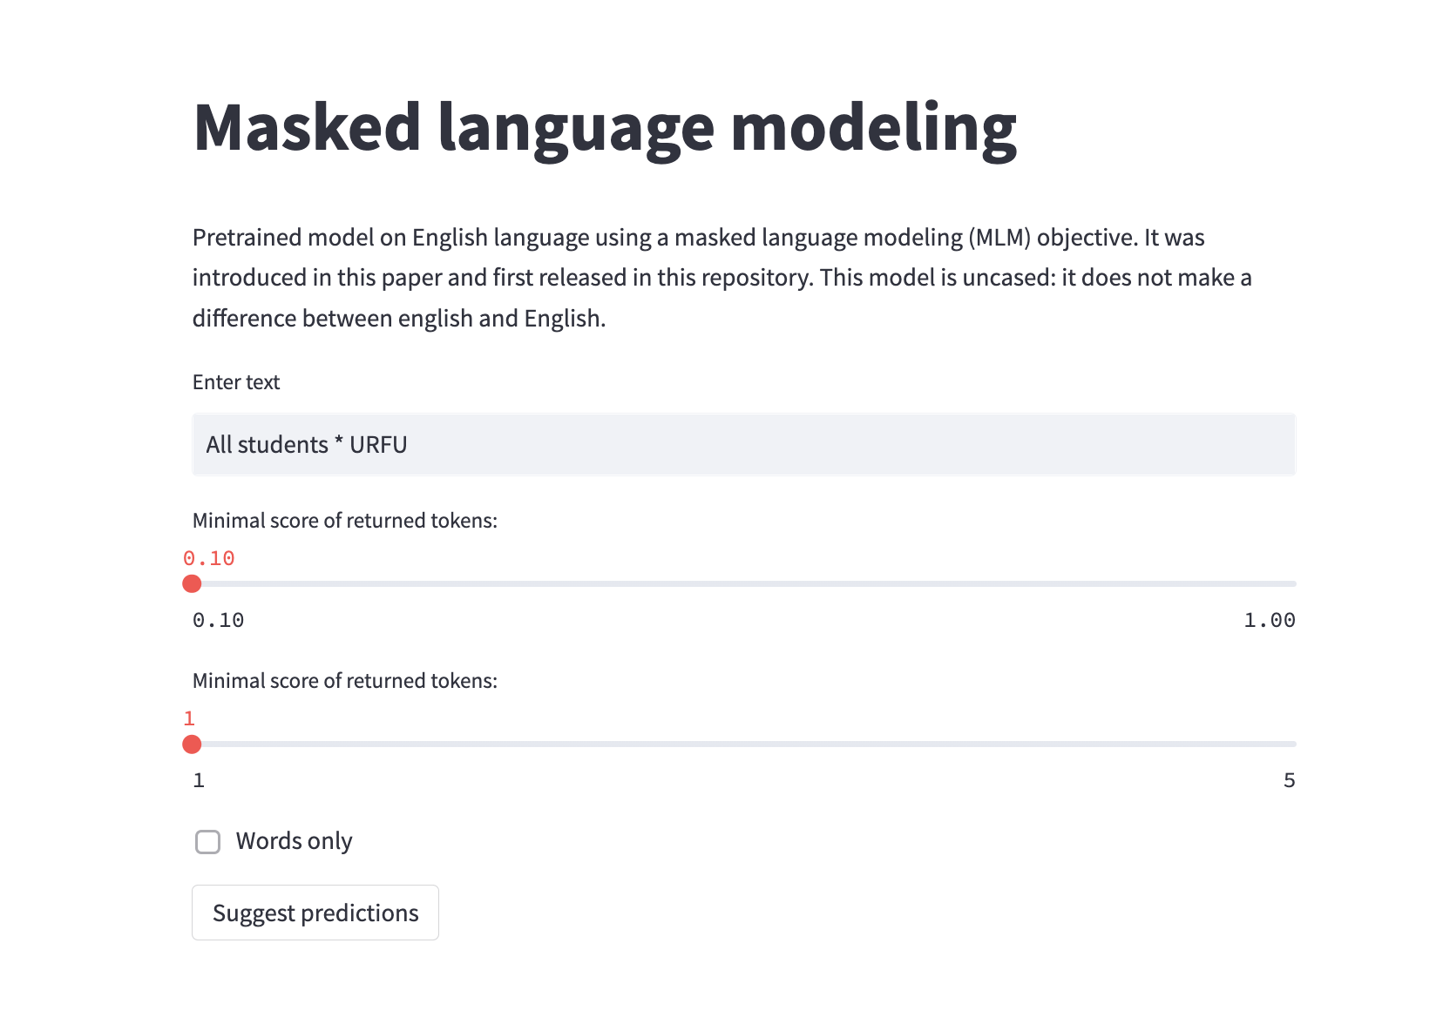Click the 5 maximum label of second slider
This screenshot has height=1024, width=1443.
(1290, 780)
